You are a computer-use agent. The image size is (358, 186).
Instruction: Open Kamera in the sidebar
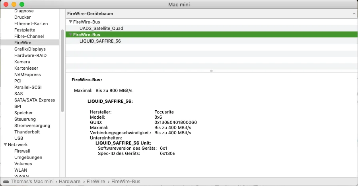click(22, 62)
